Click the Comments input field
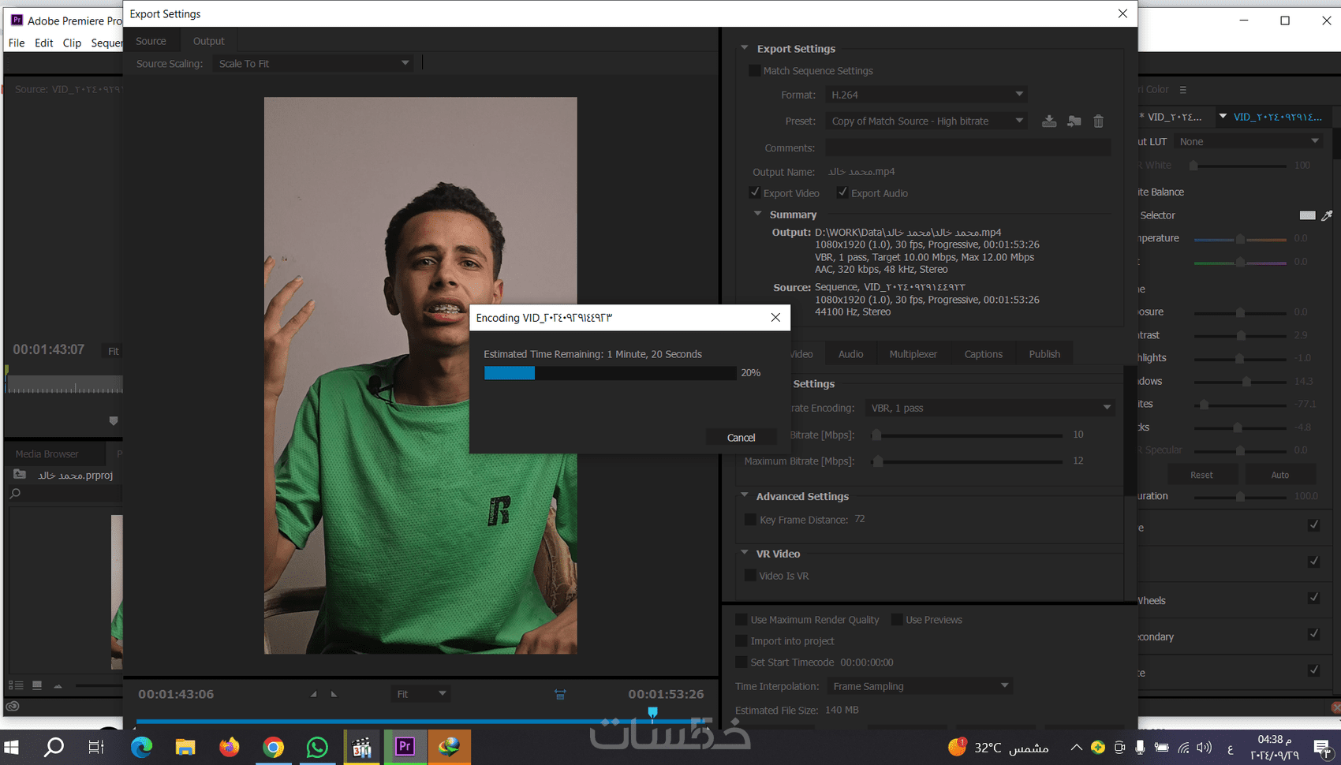Screen dimensions: 1341x765 pyautogui.click(x=968, y=147)
